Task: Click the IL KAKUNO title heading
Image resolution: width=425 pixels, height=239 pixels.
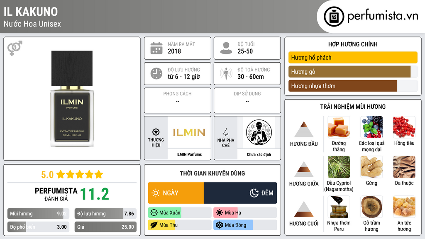Action: pos(31,12)
